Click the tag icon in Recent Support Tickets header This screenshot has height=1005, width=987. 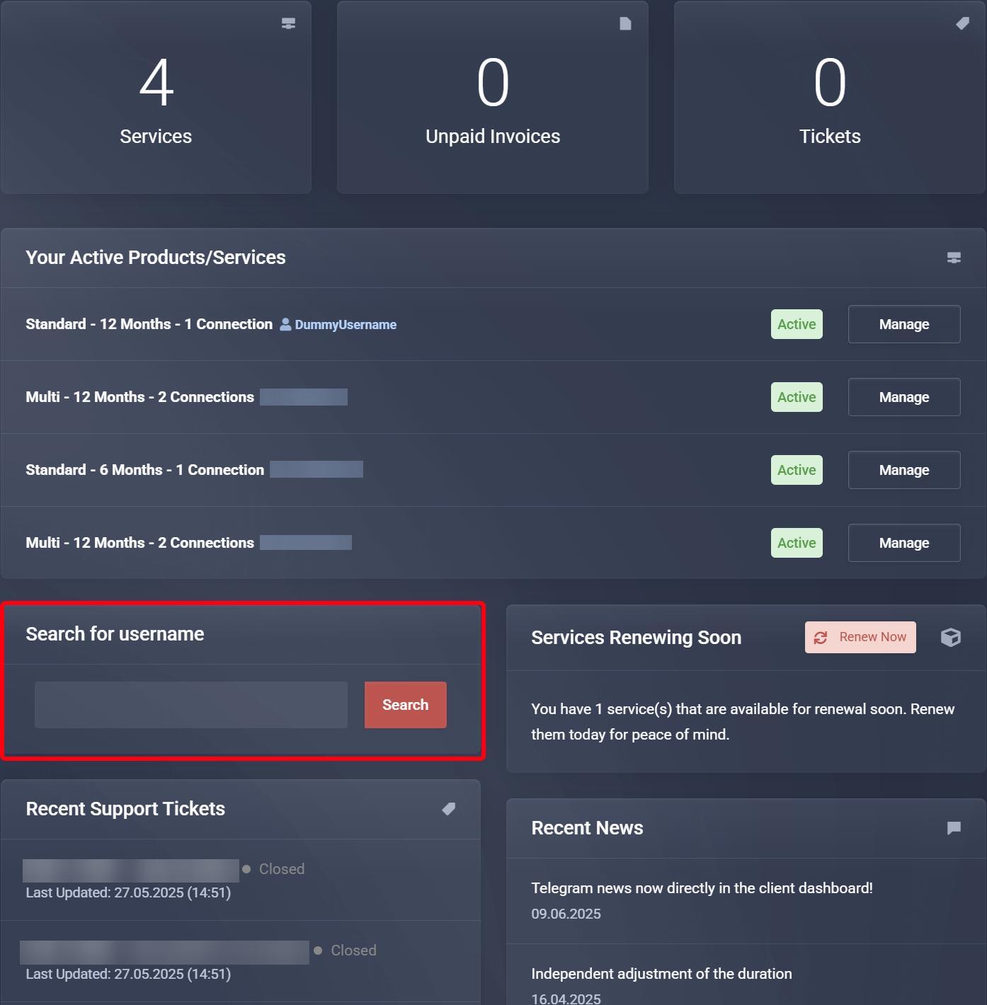[x=448, y=809]
